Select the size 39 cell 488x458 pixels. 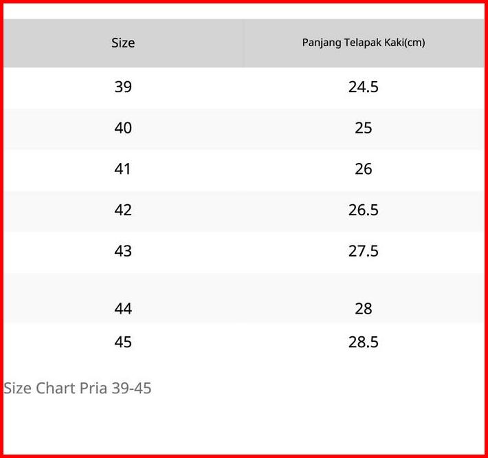click(123, 87)
